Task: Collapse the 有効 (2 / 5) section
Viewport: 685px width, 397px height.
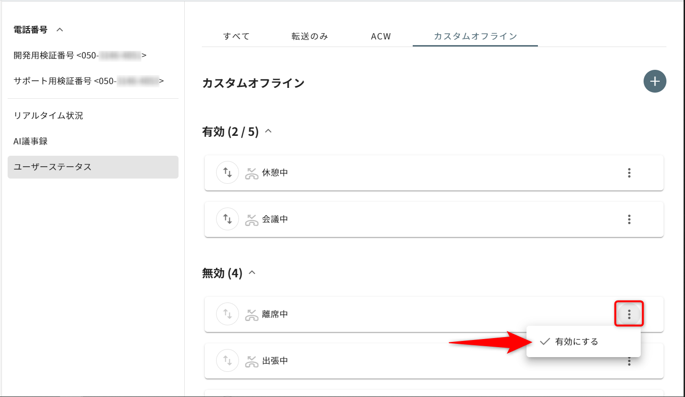Action: point(268,131)
